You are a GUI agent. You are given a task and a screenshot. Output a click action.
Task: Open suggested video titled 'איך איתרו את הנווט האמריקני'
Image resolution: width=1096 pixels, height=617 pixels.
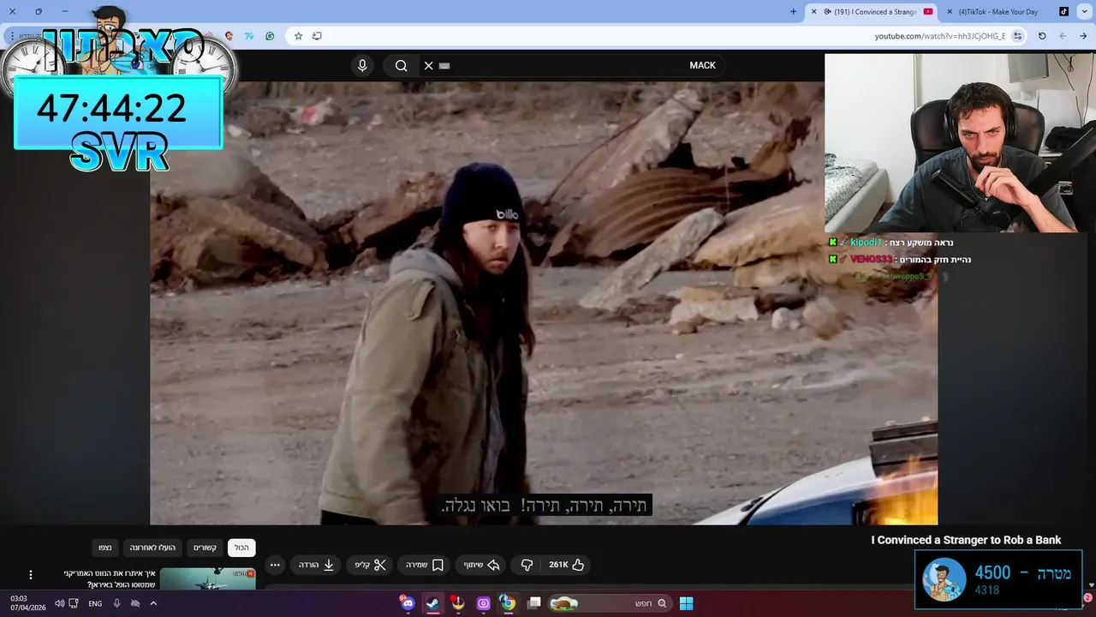pyautogui.click(x=108, y=578)
